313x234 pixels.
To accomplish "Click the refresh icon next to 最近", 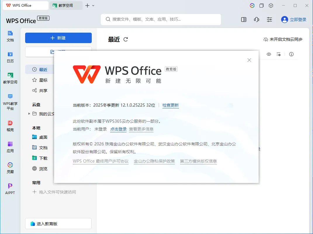I will (126, 39).
